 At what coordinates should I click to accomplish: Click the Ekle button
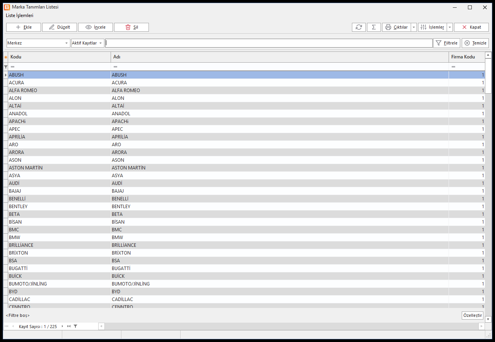(x=24, y=27)
